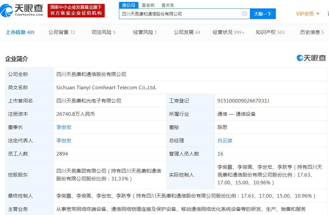
Task: Open the VIP会员 dropdown
Action: (308, 14)
